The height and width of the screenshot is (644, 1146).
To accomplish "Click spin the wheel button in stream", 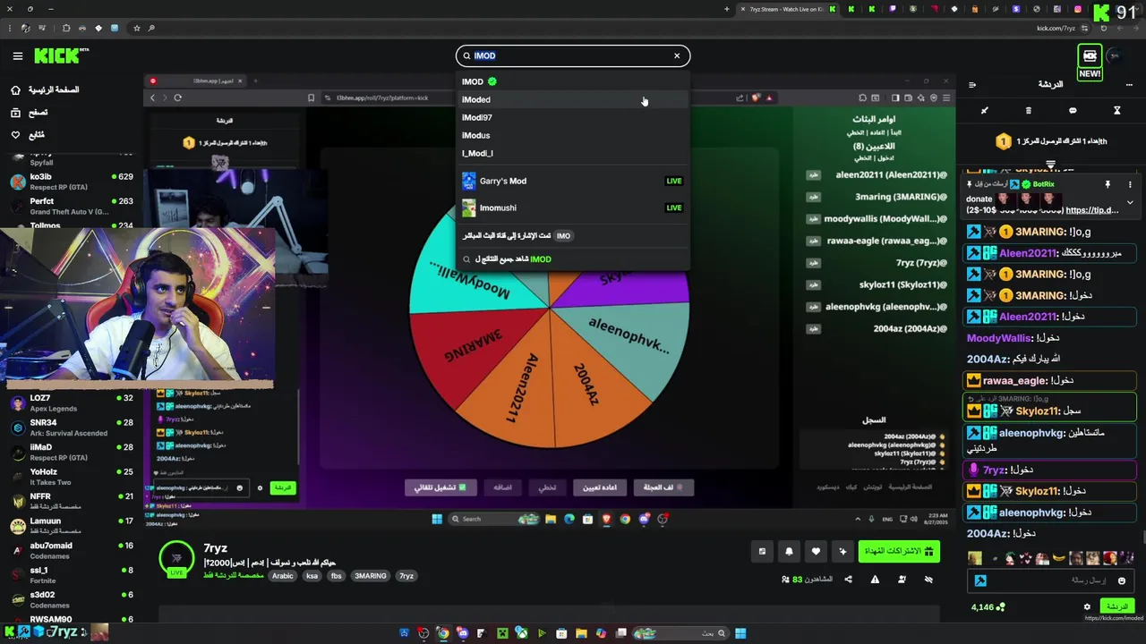I will (x=663, y=487).
